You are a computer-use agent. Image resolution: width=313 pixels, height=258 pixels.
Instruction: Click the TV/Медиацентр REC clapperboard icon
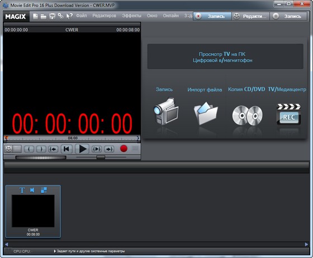tap(288, 114)
